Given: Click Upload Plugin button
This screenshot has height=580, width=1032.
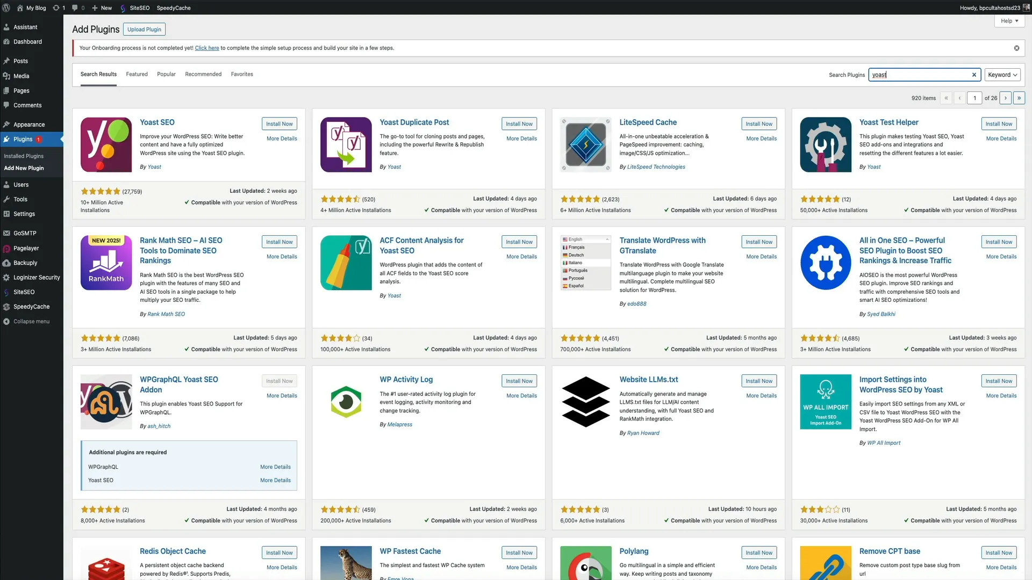Looking at the screenshot, I should tap(144, 30).
